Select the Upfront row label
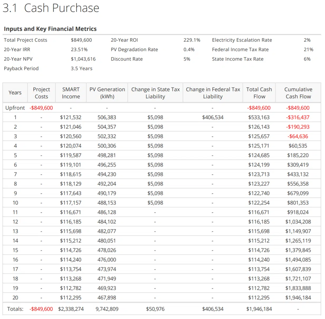 coord(15,108)
